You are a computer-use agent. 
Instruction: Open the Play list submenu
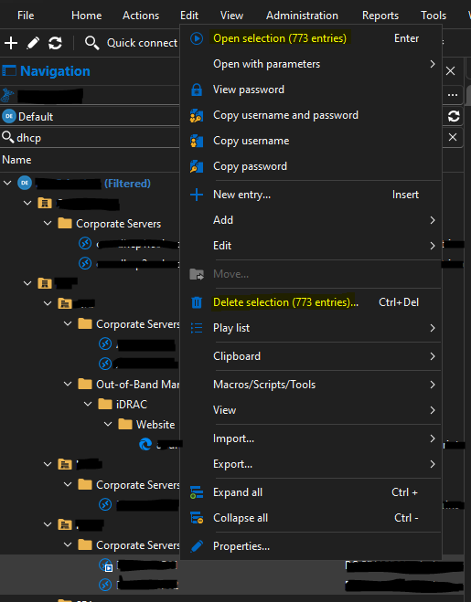tap(311, 328)
